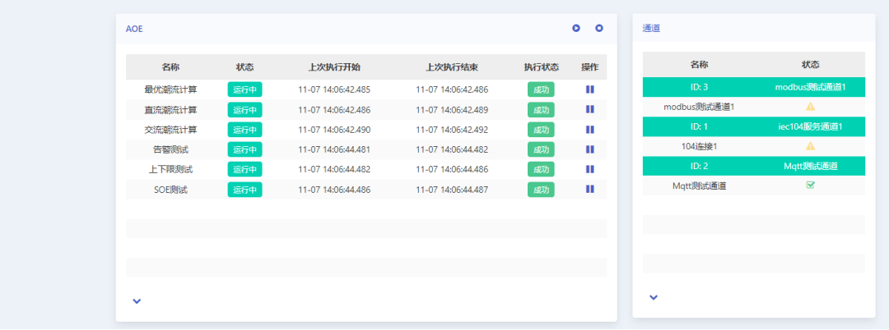
Task: Click 成功 badge for 直流潮流计算
Action: [x=541, y=110]
